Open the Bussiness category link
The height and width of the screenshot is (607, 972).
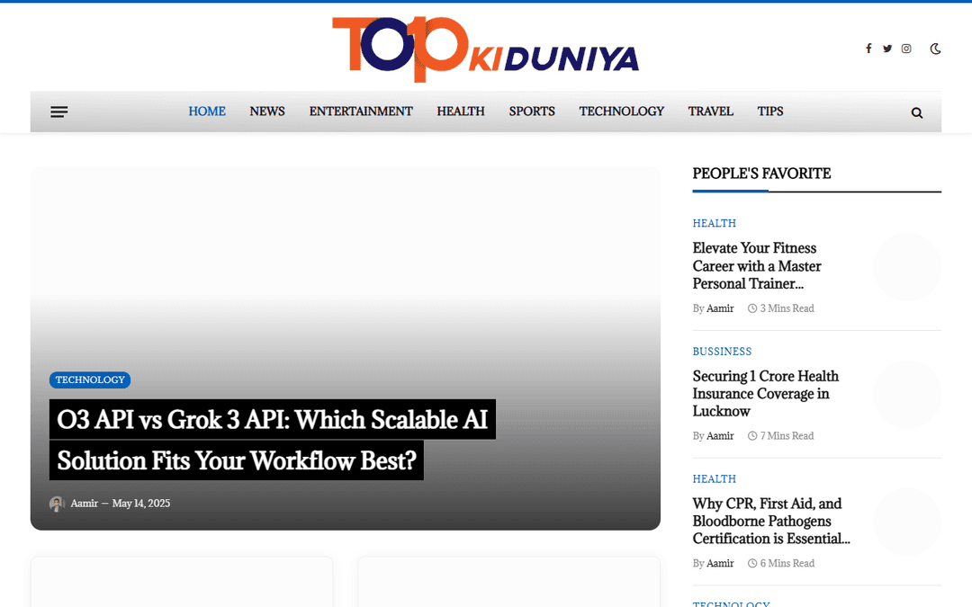[x=722, y=352]
